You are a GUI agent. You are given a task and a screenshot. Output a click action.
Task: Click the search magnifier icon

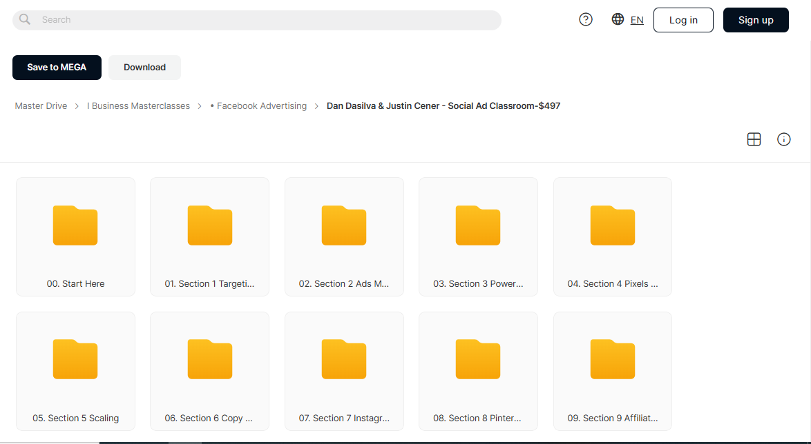(24, 19)
